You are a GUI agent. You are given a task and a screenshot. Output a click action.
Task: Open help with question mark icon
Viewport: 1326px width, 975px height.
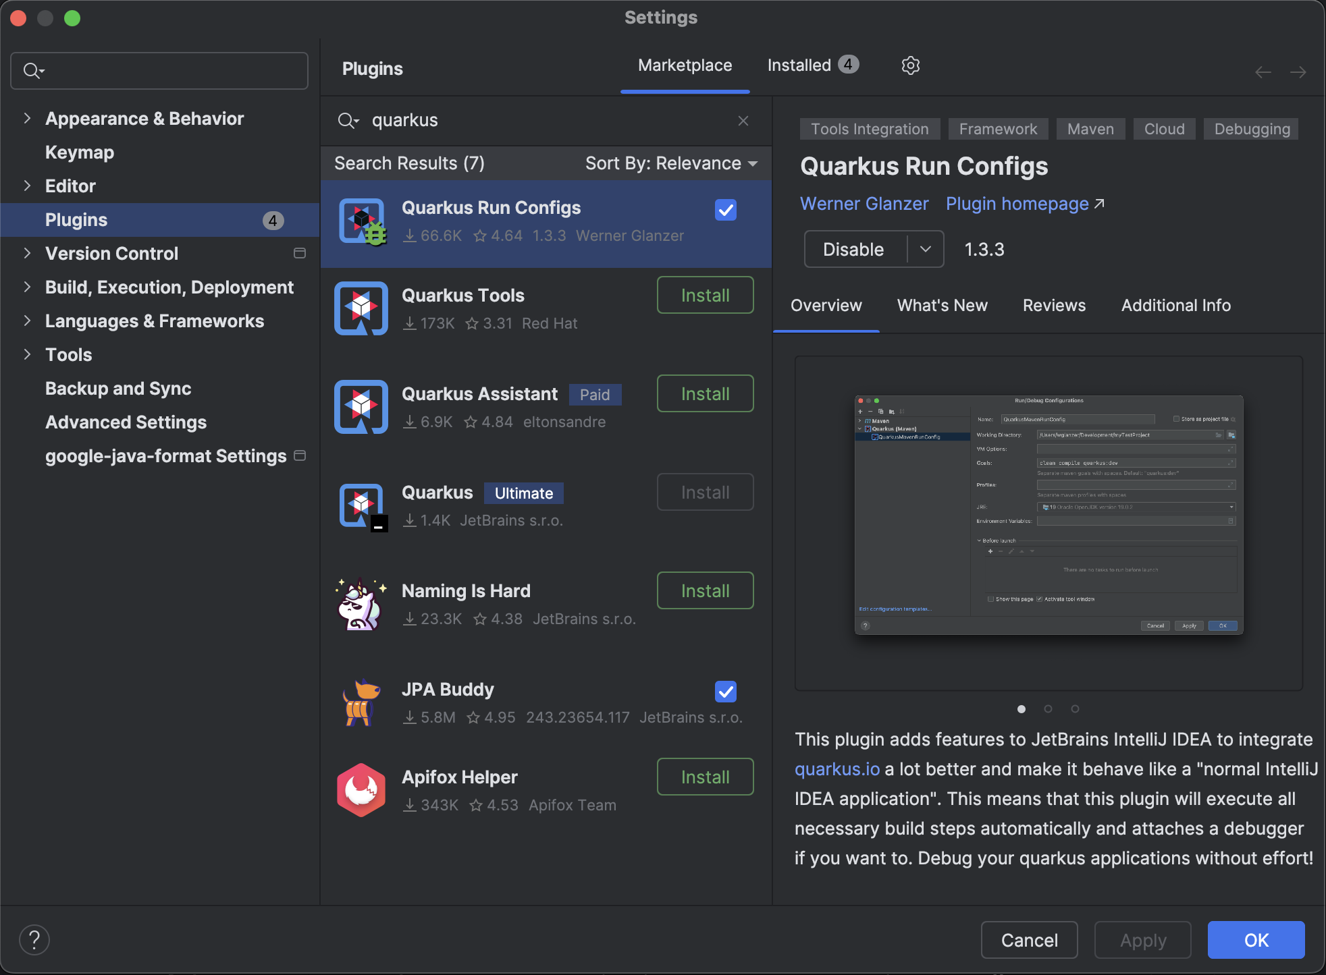34,940
